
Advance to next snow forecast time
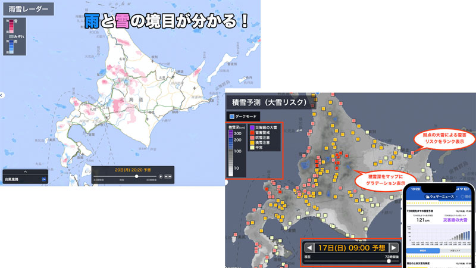pyautogui.click(x=393, y=247)
